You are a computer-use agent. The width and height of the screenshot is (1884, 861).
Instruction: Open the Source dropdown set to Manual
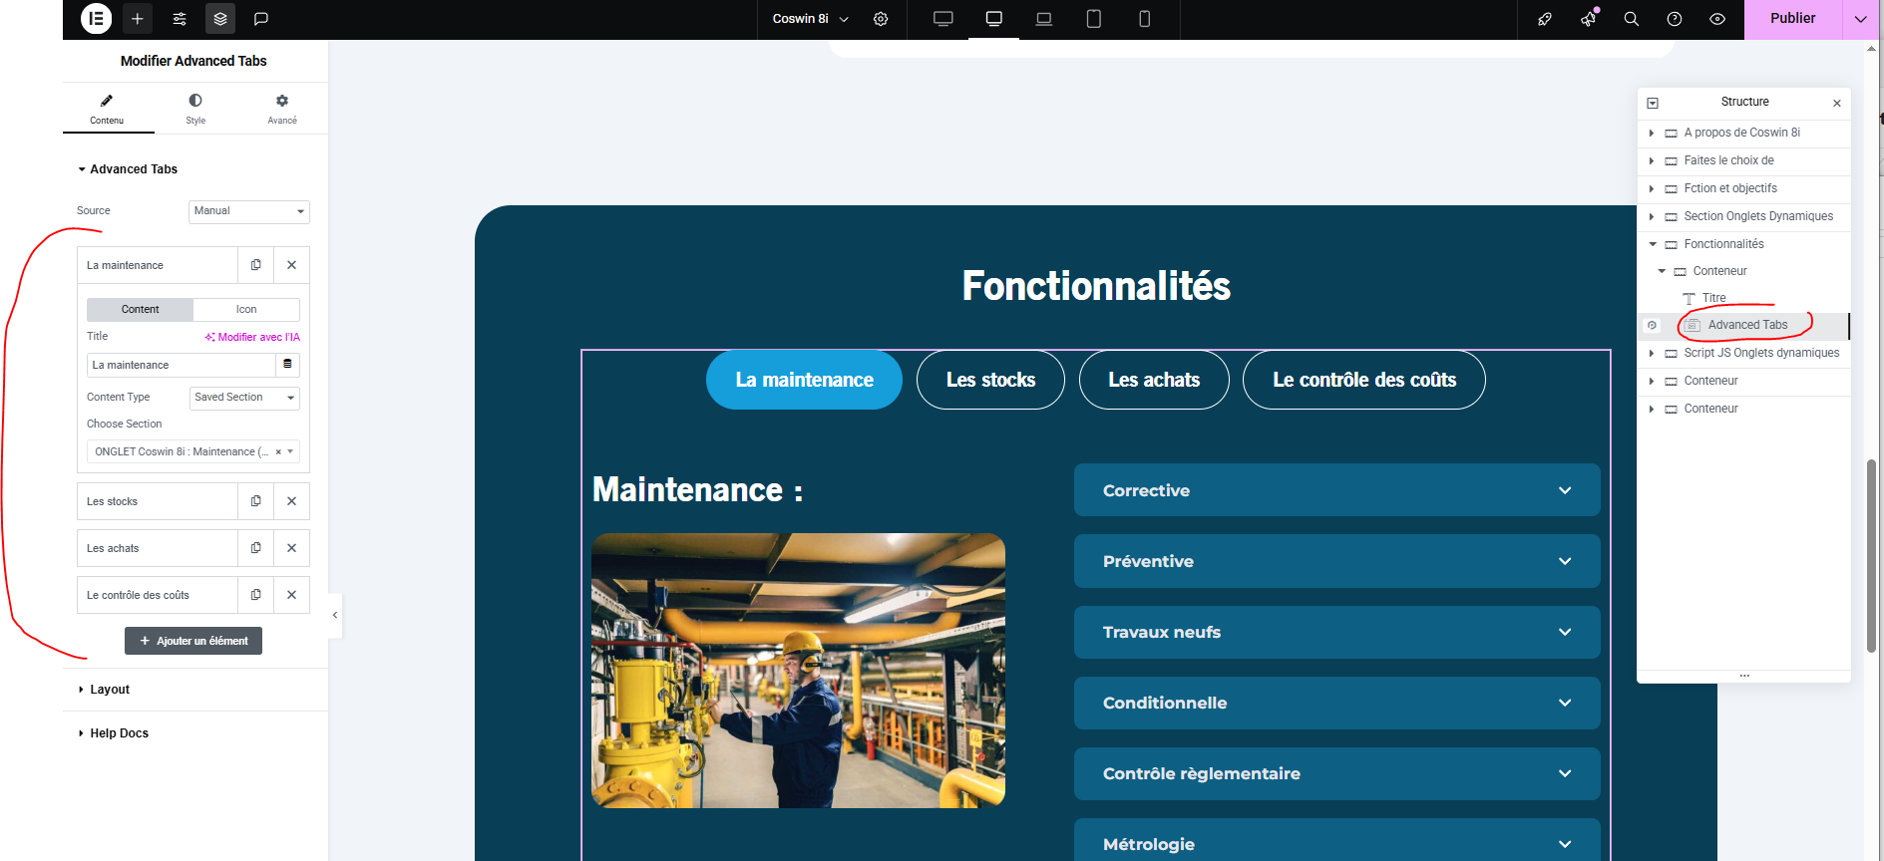[249, 211]
